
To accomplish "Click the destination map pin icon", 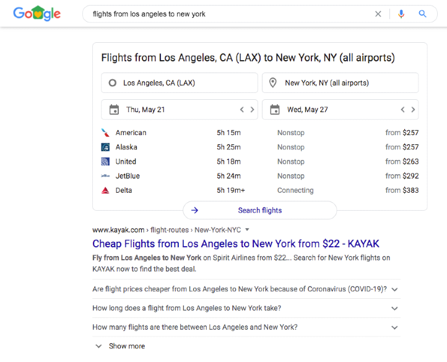I will 273,83.
